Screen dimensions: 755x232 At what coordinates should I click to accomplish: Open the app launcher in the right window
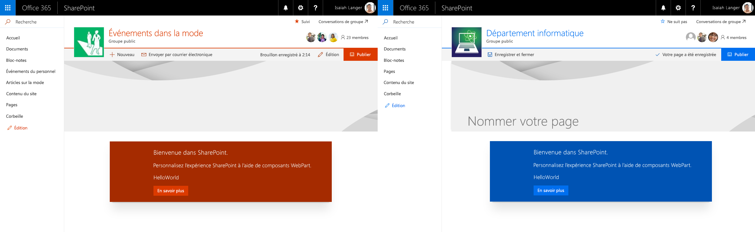pos(385,8)
